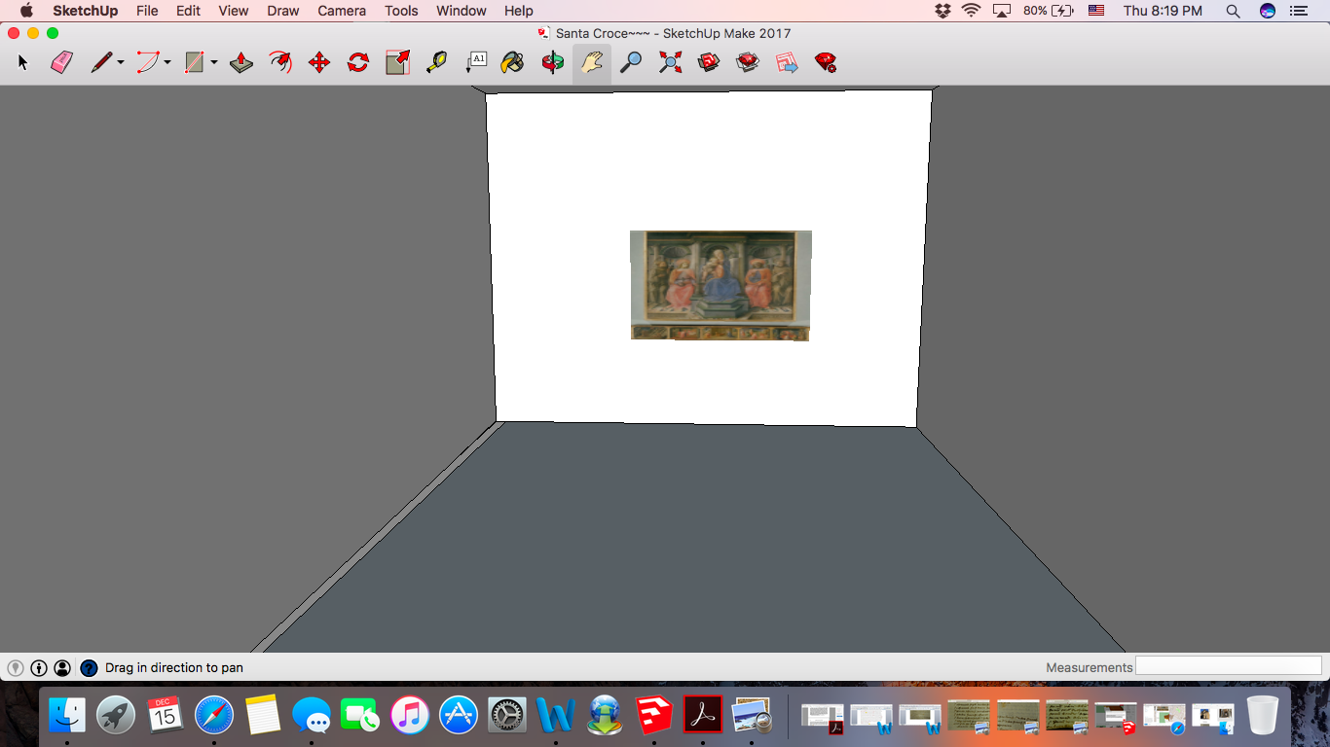This screenshot has width=1330, height=747.
Task: Select the painting image on white wall
Action: click(720, 285)
